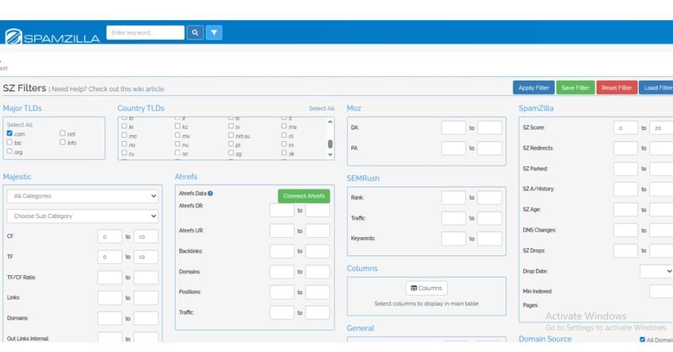Check the .lv country TLD checkbox
673x352 pixels.
pos(231,126)
